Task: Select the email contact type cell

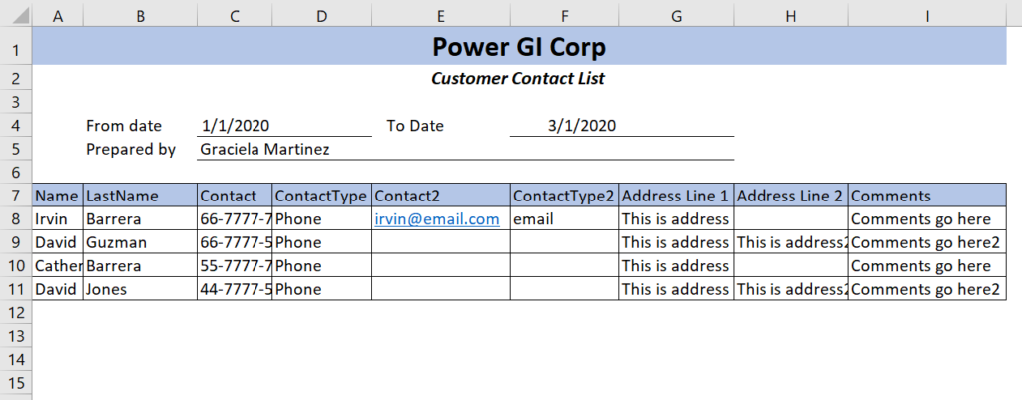Action: (565, 219)
